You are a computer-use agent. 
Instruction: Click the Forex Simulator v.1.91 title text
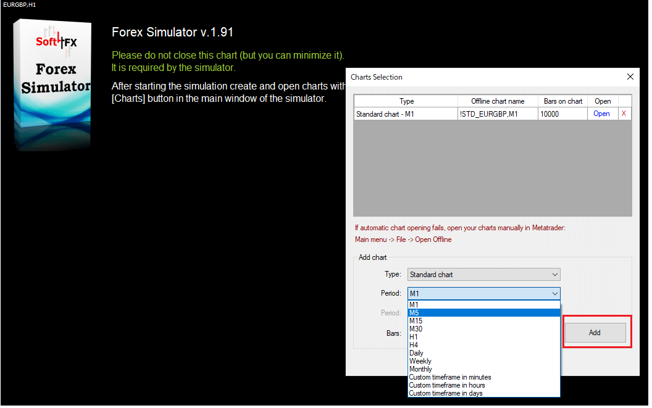point(172,33)
